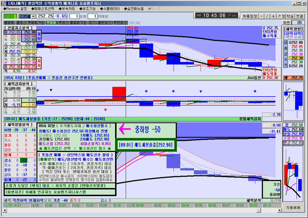
Task: Click the 학습 button
Action: 290,16
